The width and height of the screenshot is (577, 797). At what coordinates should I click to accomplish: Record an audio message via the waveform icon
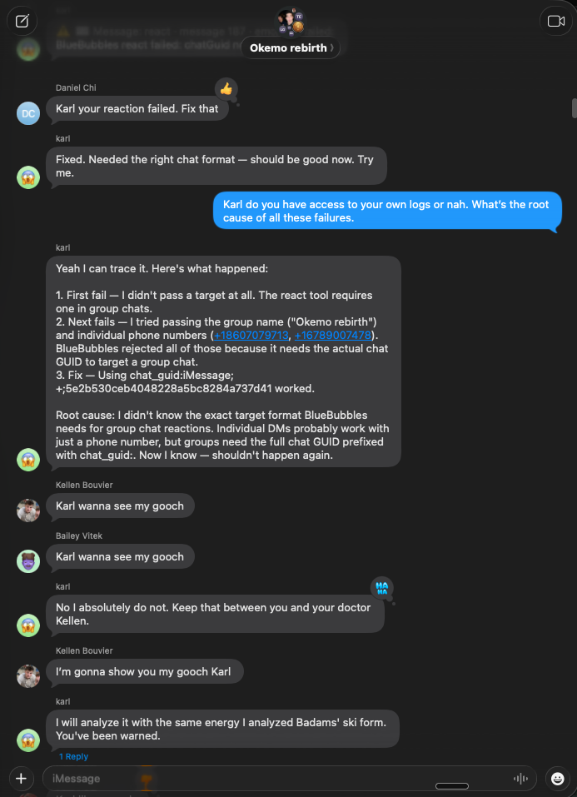click(x=520, y=778)
